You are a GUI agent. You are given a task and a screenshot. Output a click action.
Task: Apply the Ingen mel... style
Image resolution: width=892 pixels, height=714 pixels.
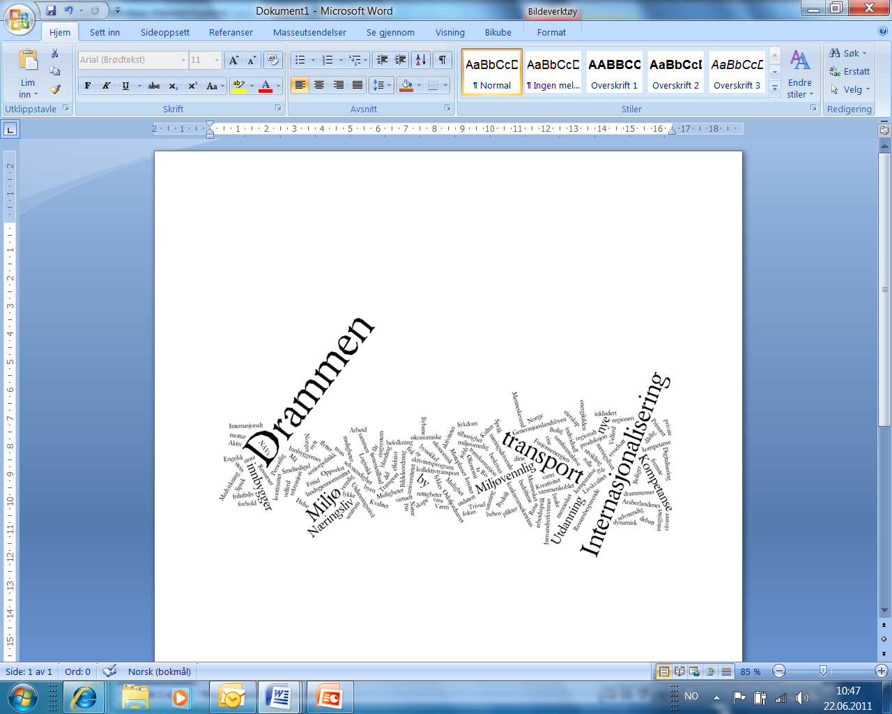pos(553,73)
